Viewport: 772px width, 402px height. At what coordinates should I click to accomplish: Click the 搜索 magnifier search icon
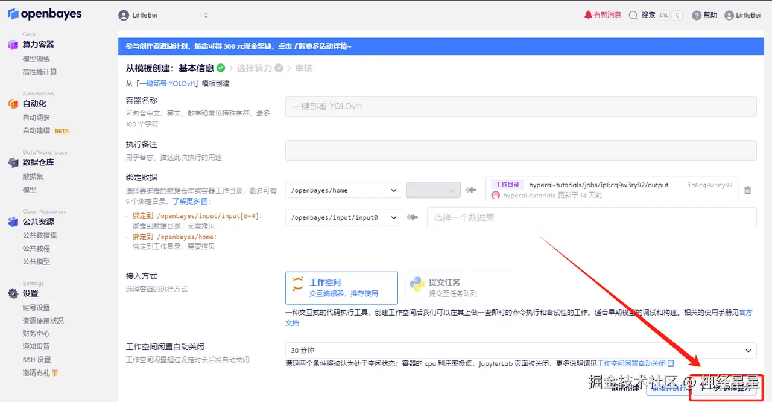point(633,14)
